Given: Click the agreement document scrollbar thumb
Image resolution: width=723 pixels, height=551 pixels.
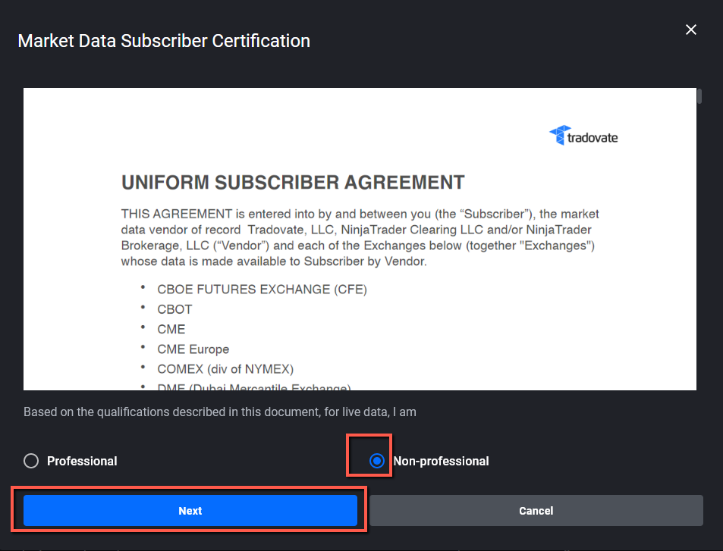Looking at the screenshot, I should click(x=699, y=96).
